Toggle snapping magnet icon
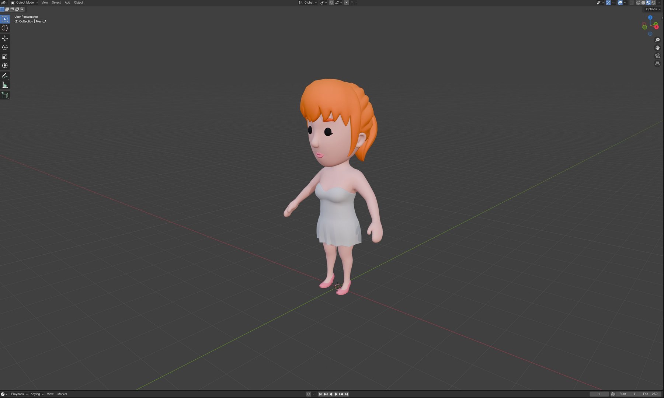The height and width of the screenshot is (398, 664). point(331,3)
